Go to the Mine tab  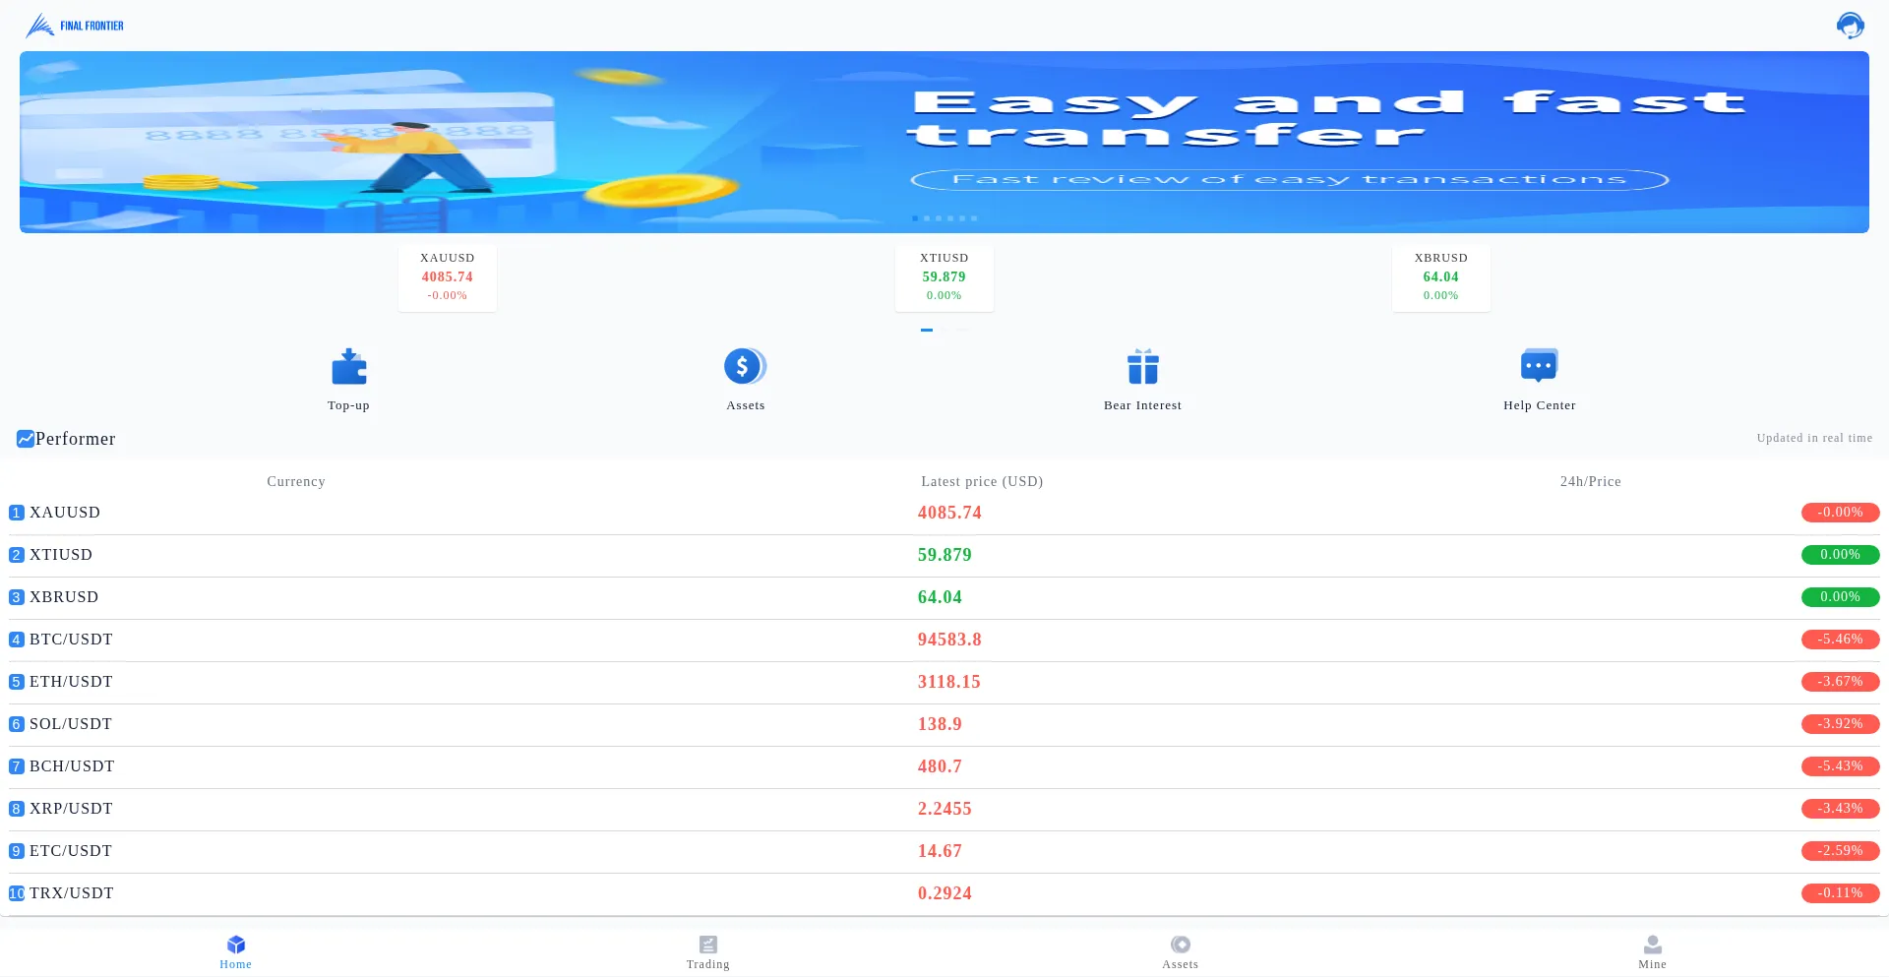[x=1652, y=951]
